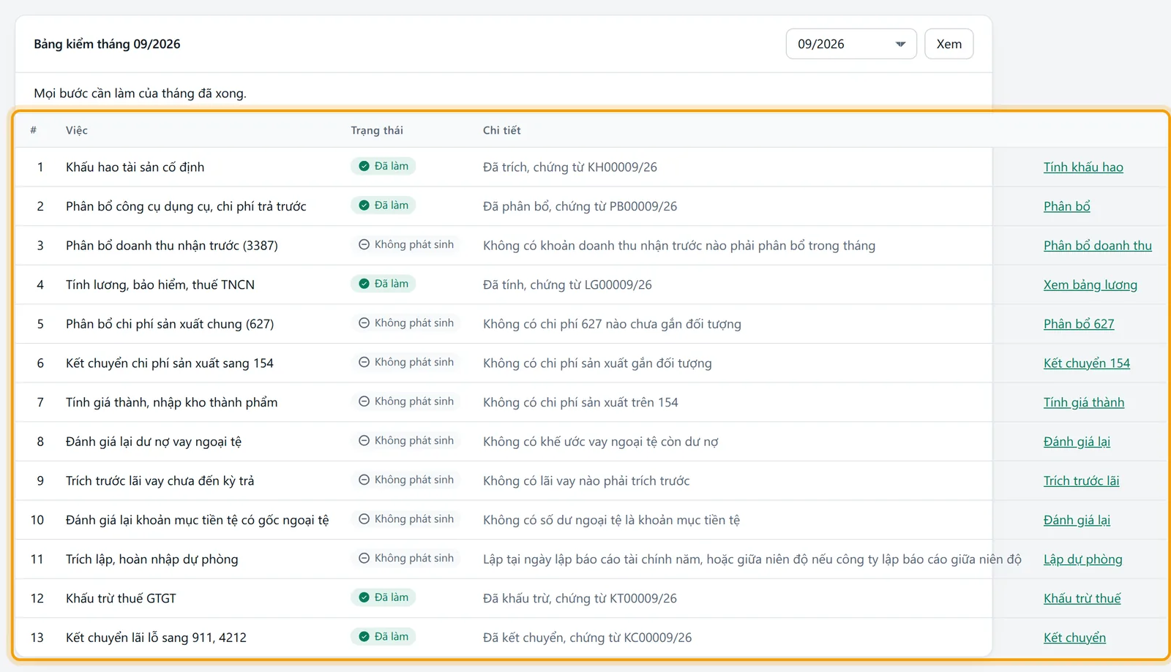Open the Lập dự phòng link

pos(1083,559)
